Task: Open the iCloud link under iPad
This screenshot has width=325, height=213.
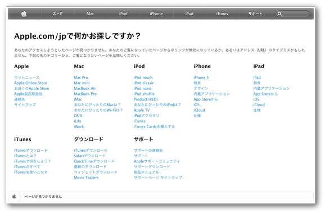Action: (259, 105)
